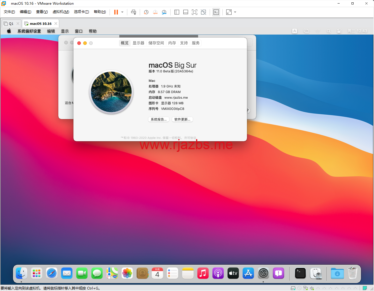Open Apple TV from the Dock
This screenshot has width=374, height=291.
tap(233, 273)
